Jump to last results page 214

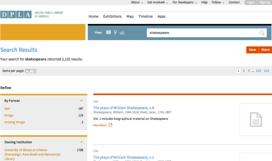pos(266,71)
